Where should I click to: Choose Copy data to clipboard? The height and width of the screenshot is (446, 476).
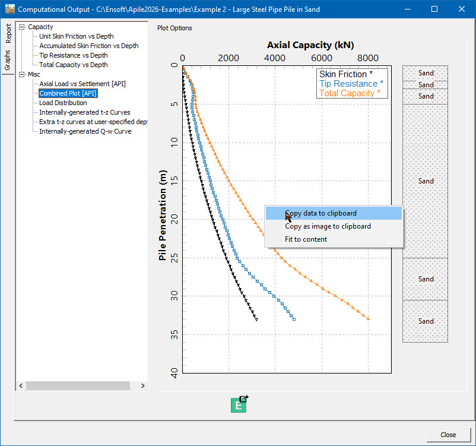click(x=334, y=213)
